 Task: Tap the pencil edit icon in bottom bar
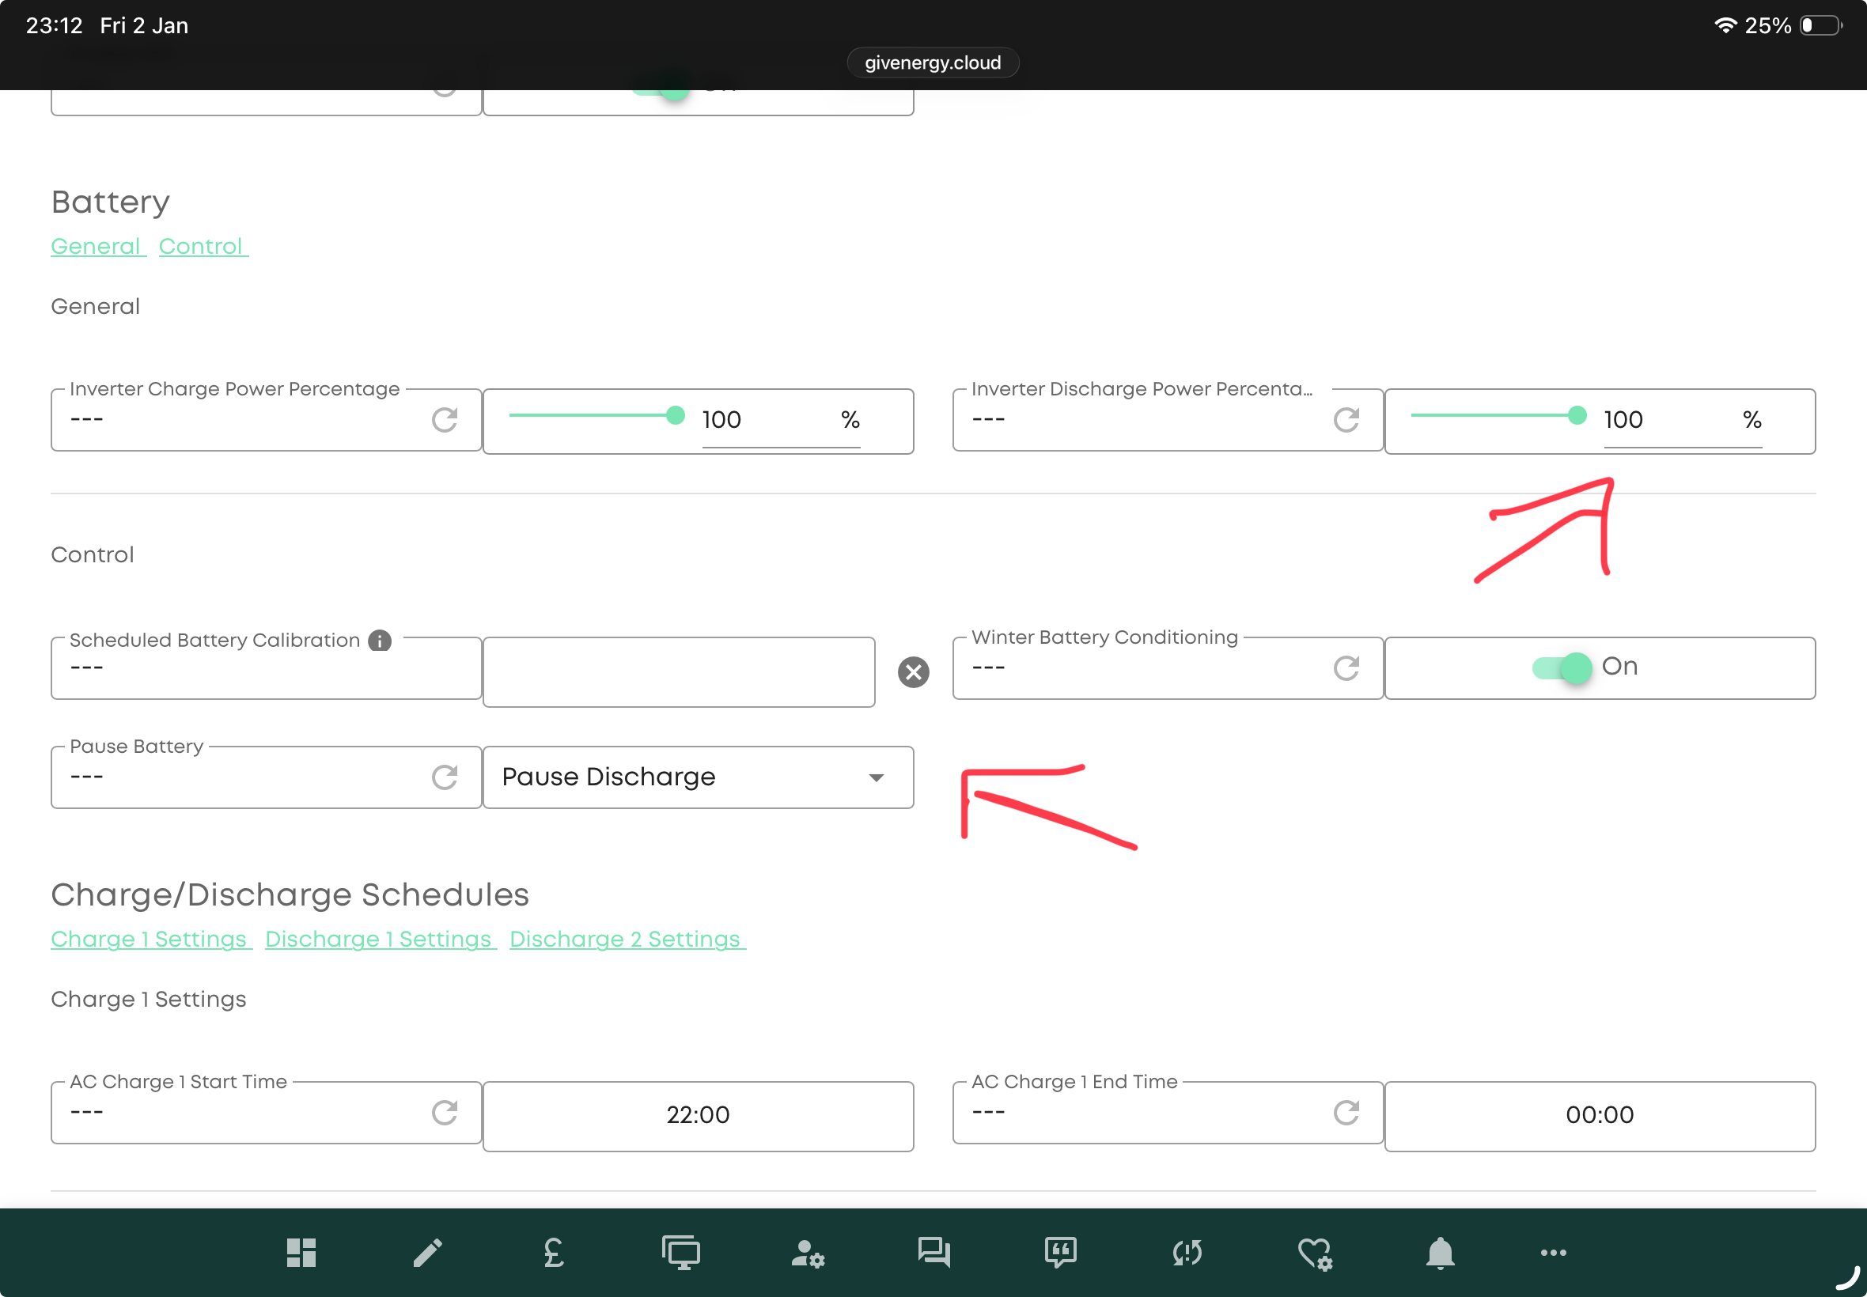pyautogui.click(x=427, y=1252)
